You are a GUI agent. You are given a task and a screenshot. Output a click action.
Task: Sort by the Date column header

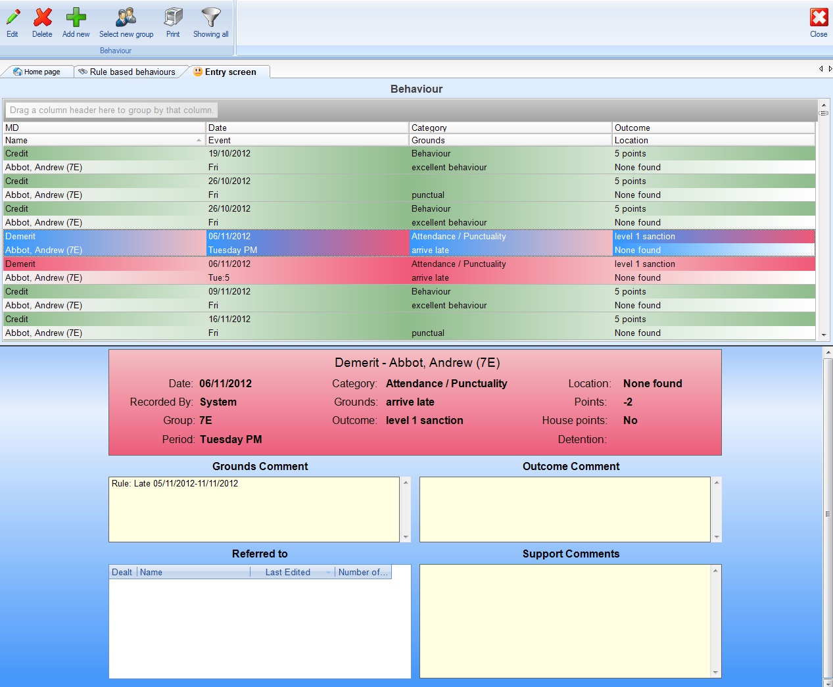307,128
